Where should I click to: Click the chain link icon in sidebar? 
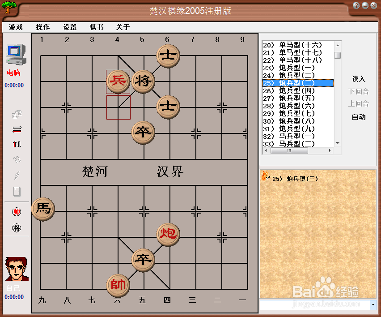[x=17, y=114]
